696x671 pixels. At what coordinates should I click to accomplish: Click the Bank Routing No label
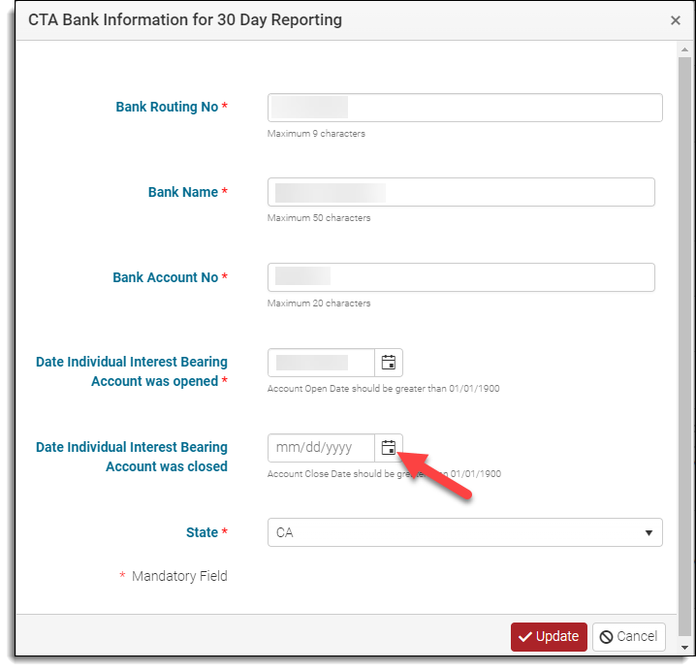(167, 107)
